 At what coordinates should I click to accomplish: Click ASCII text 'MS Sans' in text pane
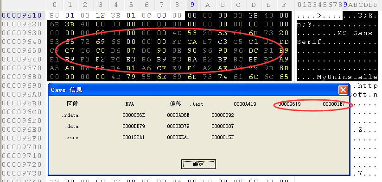click(355, 33)
